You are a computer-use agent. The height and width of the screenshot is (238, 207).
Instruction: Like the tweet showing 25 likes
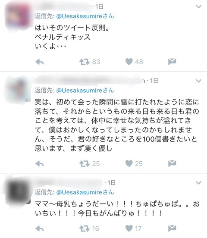pyautogui.click(x=129, y=163)
